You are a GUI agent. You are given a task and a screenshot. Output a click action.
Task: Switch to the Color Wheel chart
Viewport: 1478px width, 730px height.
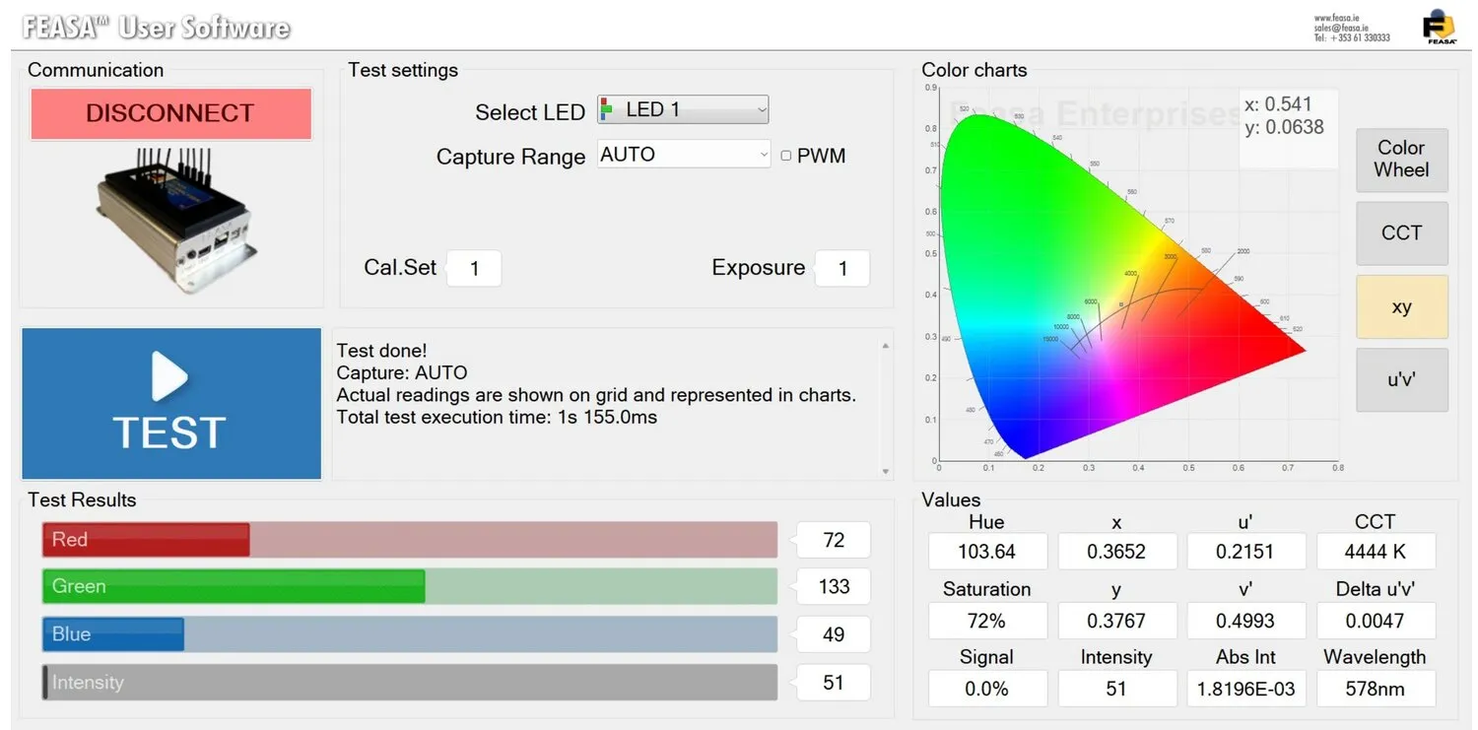tap(1401, 159)
